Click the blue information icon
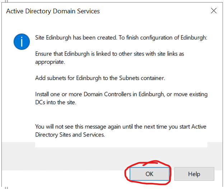224x189 pixels. tap(22, 42)
